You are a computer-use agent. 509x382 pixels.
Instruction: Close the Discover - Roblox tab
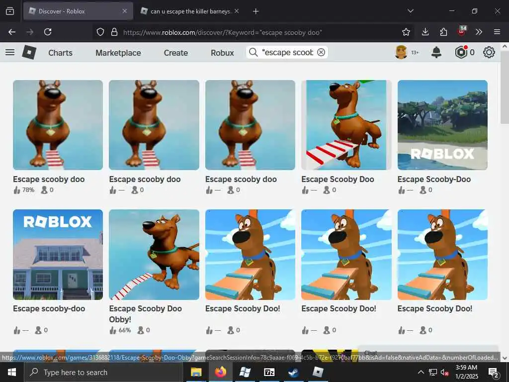click(125, 11)
